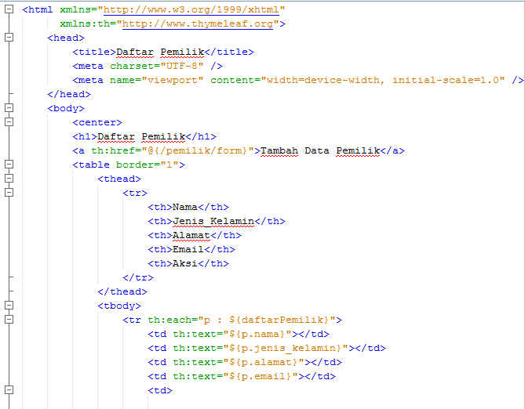Collapse the head tag fold marker
The image size is (525, 409).
[x=9, y=37]
